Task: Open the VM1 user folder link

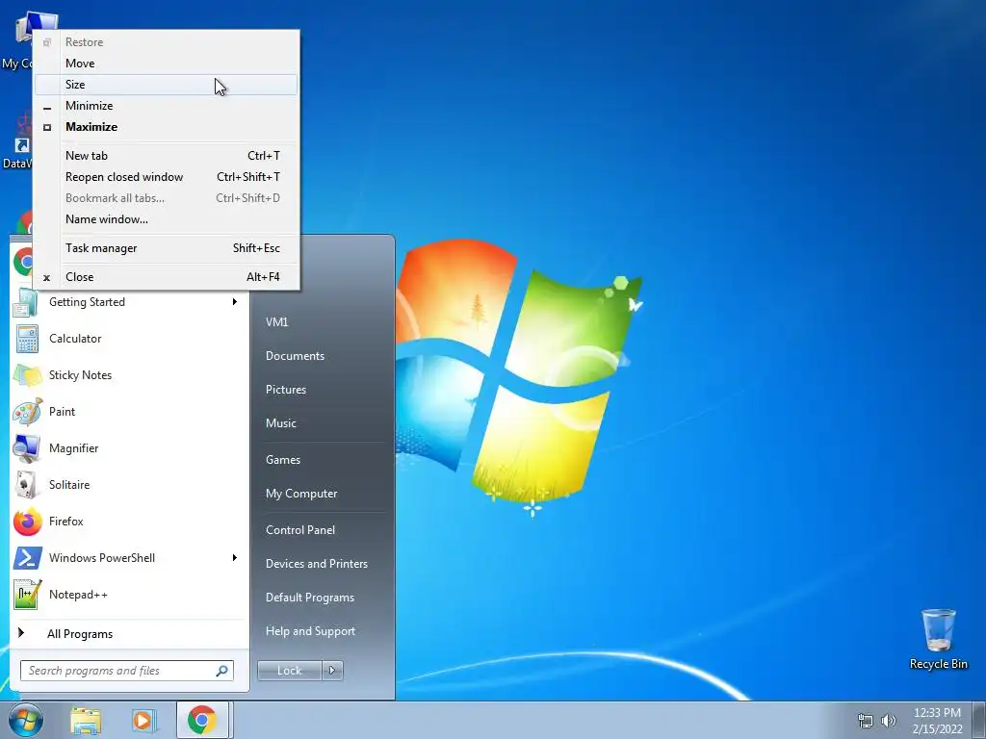Action: point(276,322)
